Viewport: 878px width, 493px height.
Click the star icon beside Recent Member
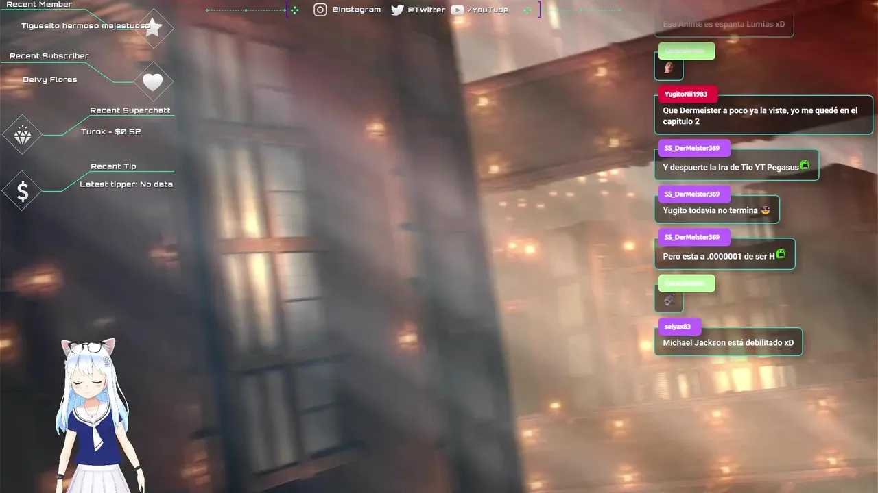(153, 28)
